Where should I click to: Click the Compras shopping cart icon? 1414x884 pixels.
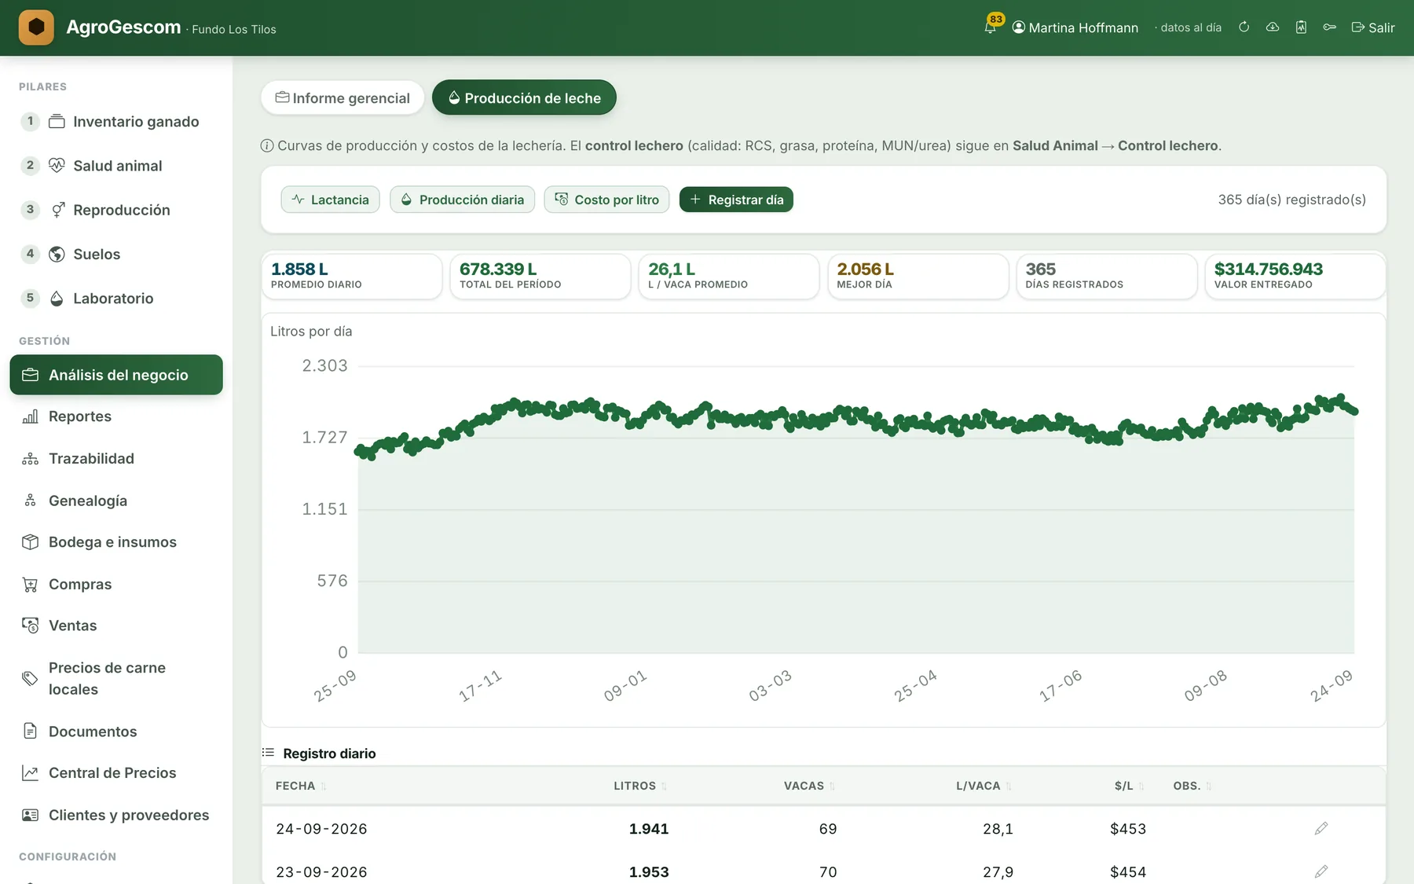point(30,584)
